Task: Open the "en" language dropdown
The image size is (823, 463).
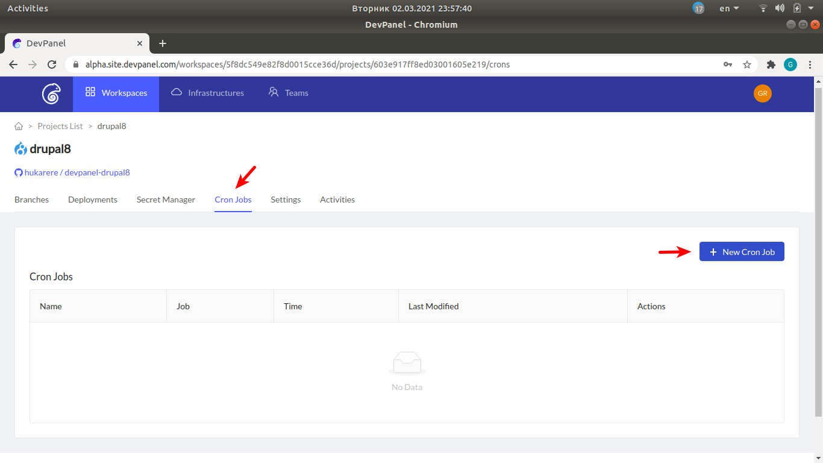Action: click(728, 8)
